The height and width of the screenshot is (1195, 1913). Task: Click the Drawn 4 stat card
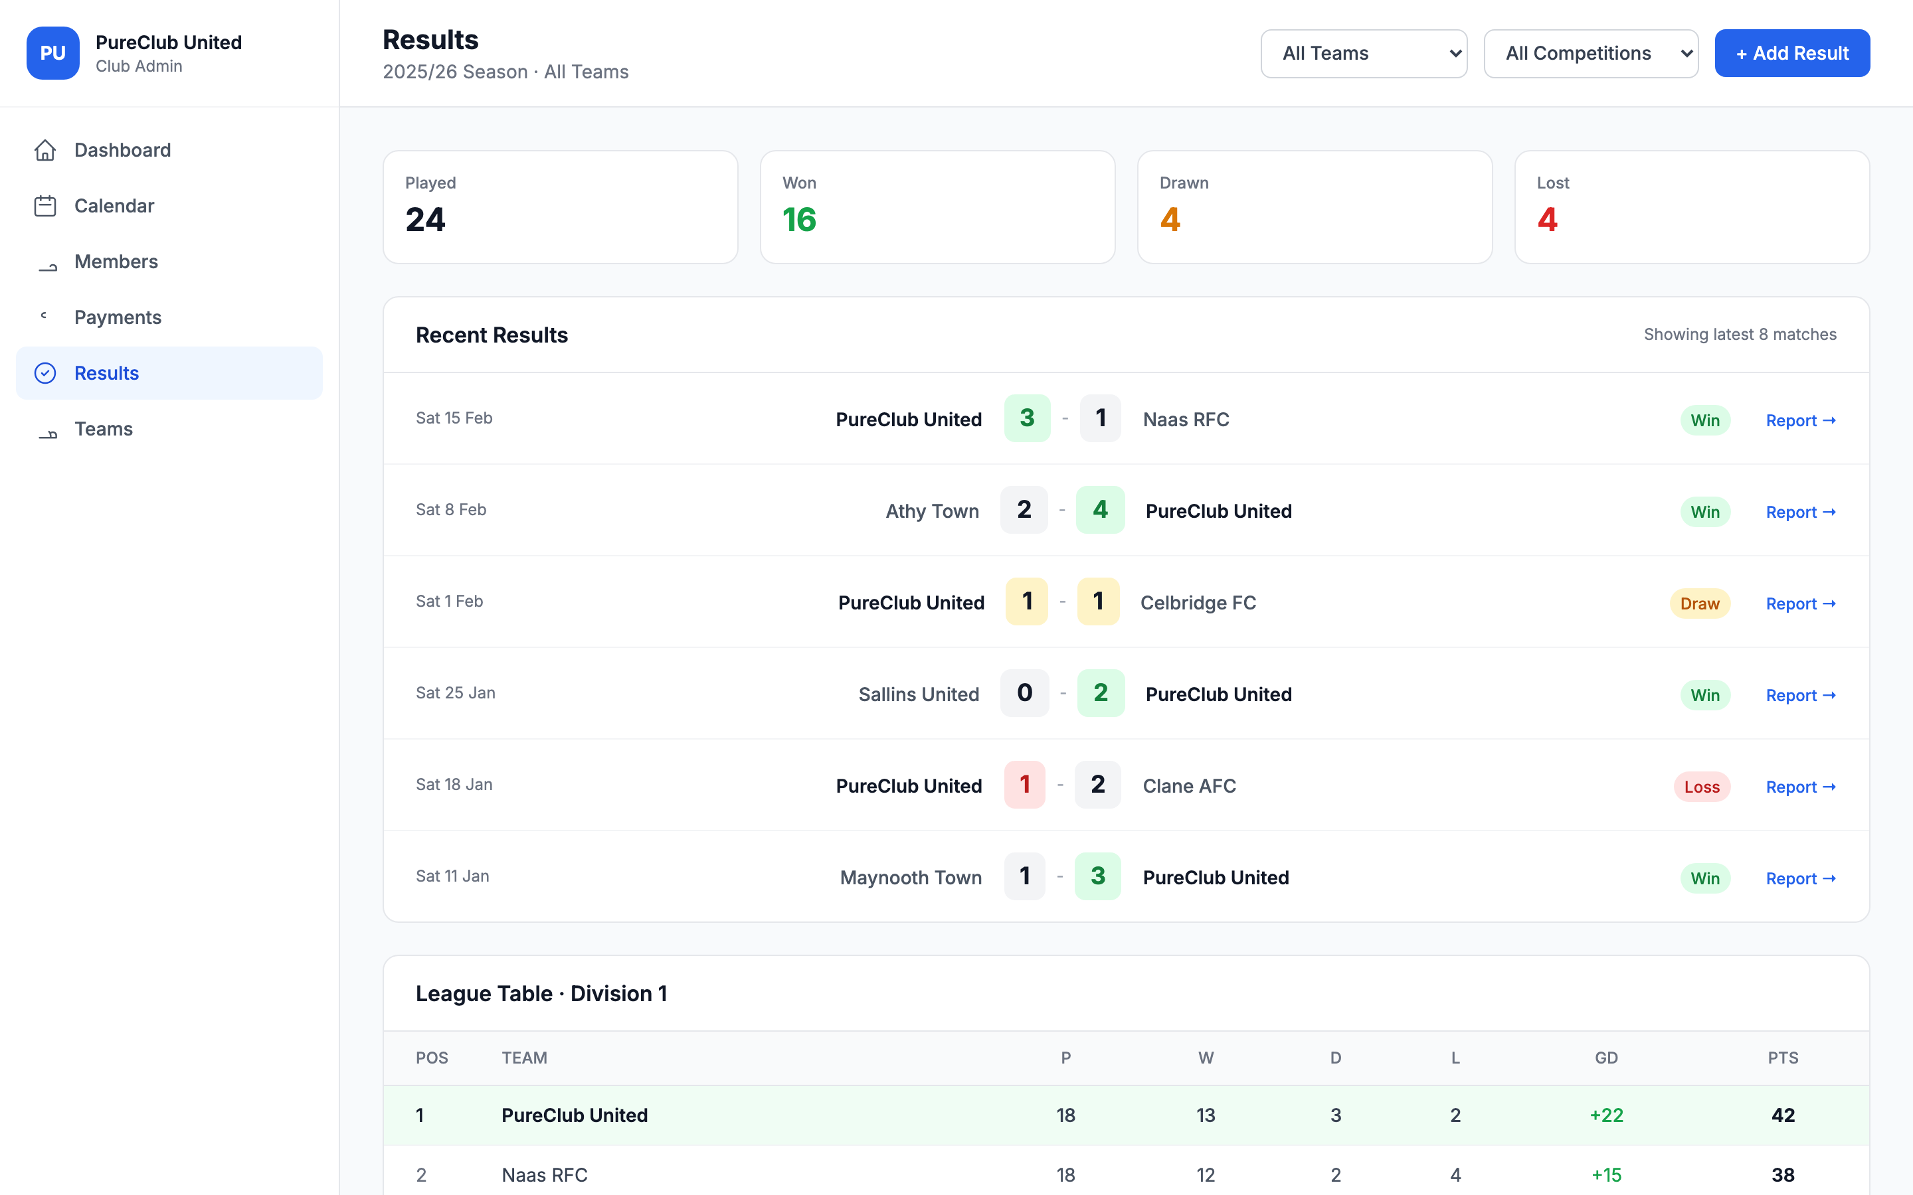[x=1315, y=207]
